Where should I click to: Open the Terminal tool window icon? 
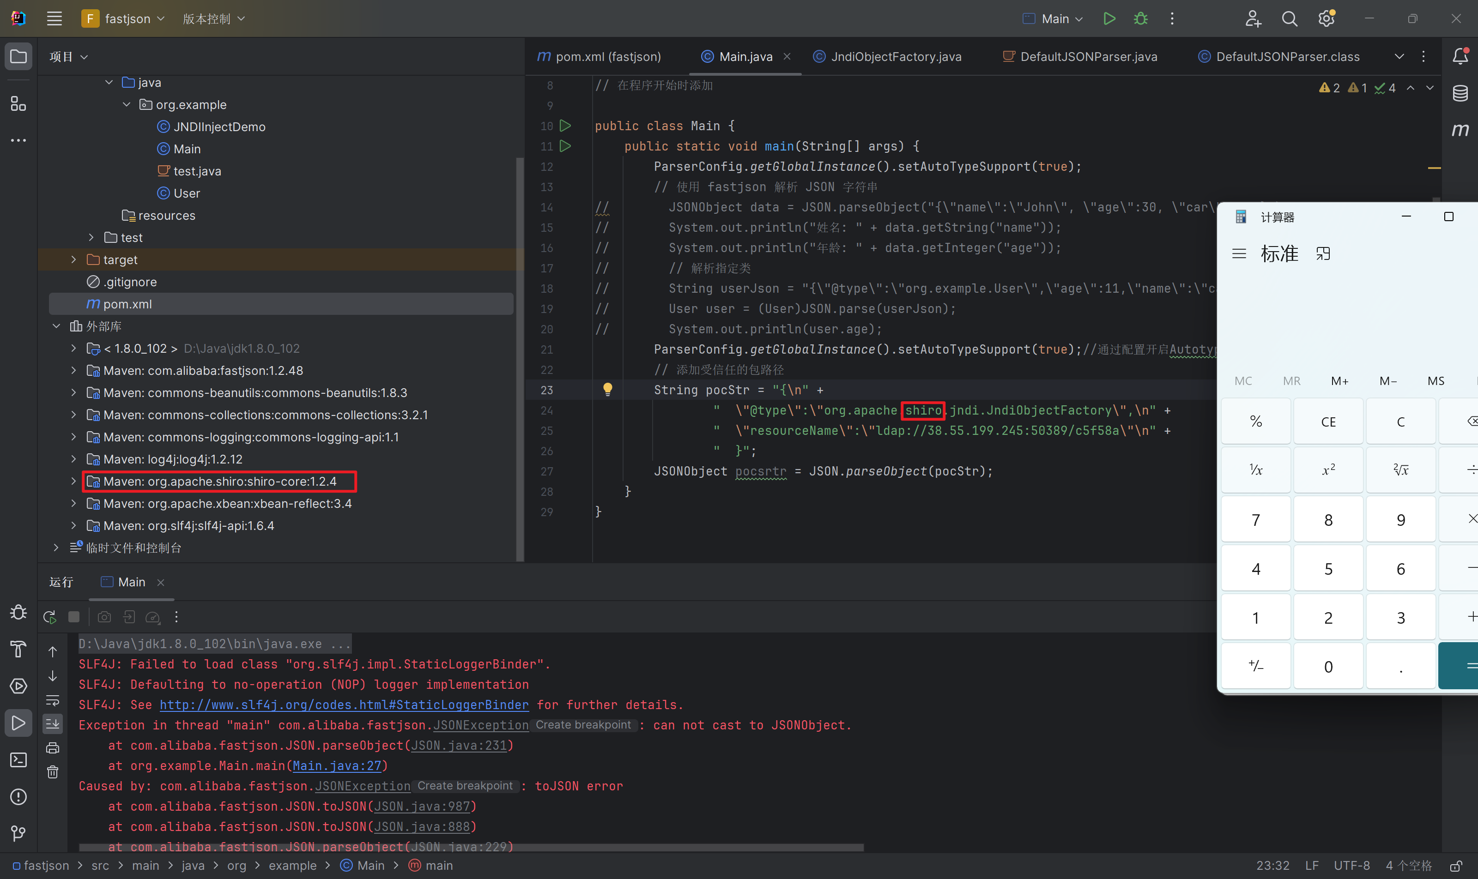coord(18,760)
